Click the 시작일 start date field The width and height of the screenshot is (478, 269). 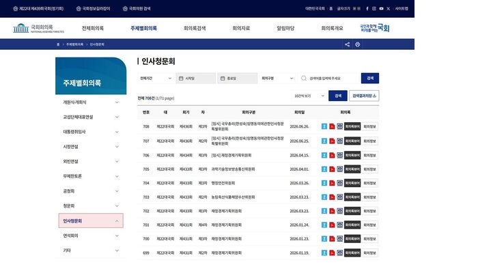pos(196,79)
